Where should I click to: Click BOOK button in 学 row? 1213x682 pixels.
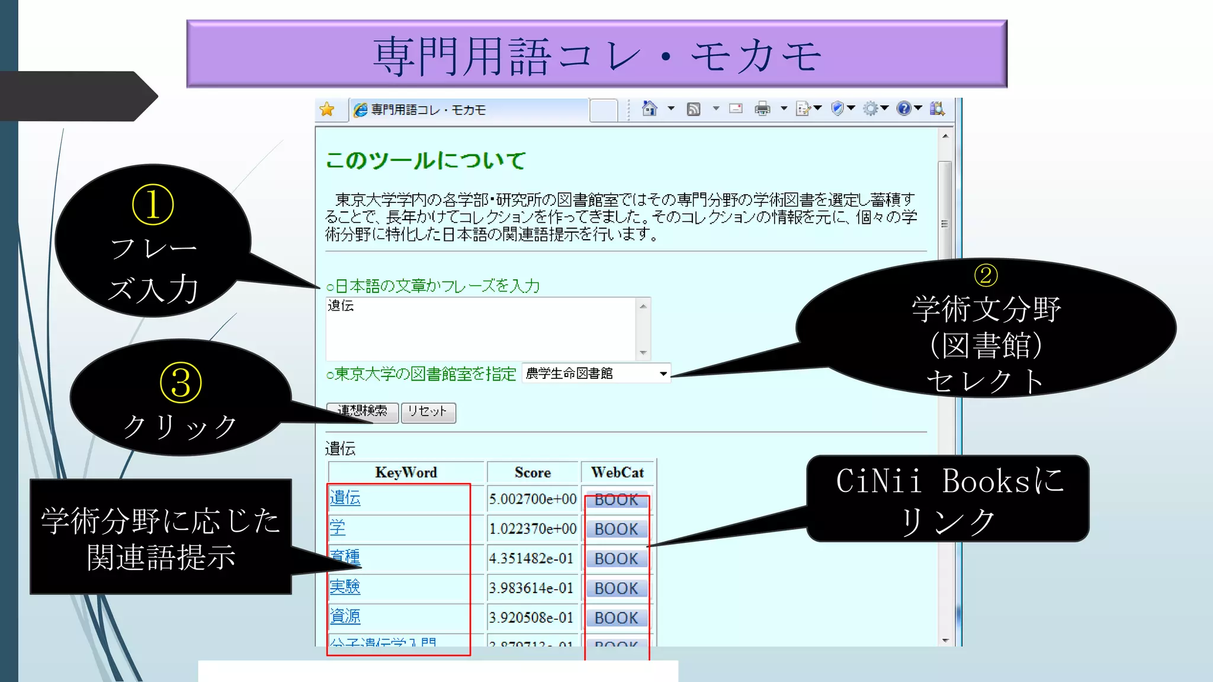pos(617,529)
